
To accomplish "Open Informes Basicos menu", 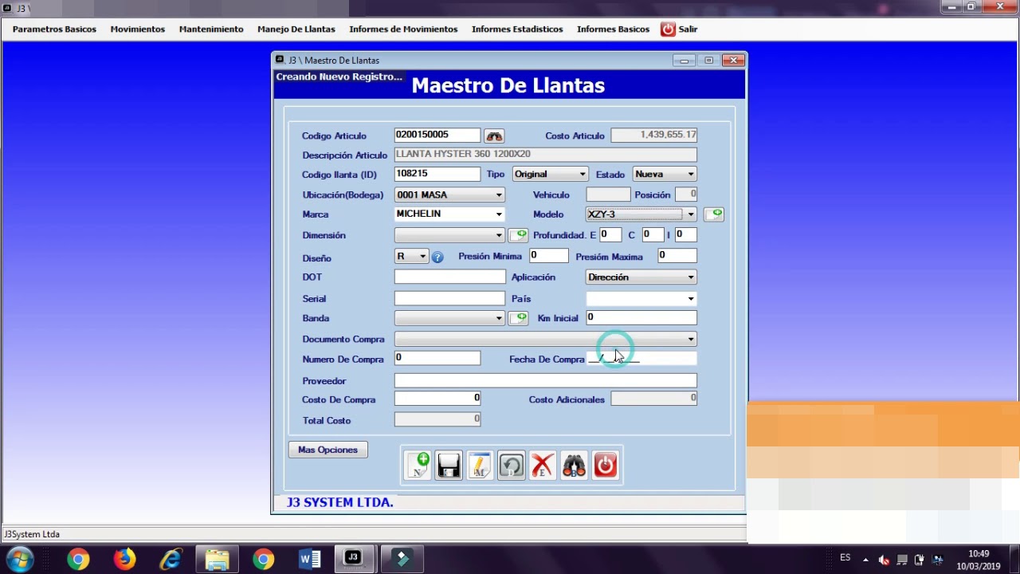I will tap(613, 29).
